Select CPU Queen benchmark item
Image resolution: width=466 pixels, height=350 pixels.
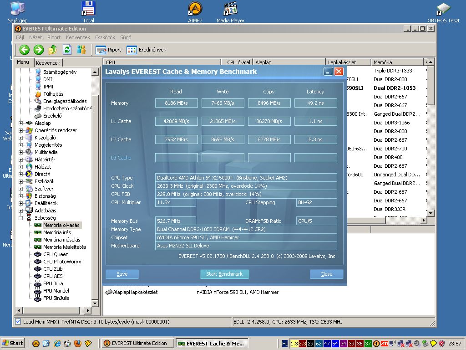click(x=51, y=254)
